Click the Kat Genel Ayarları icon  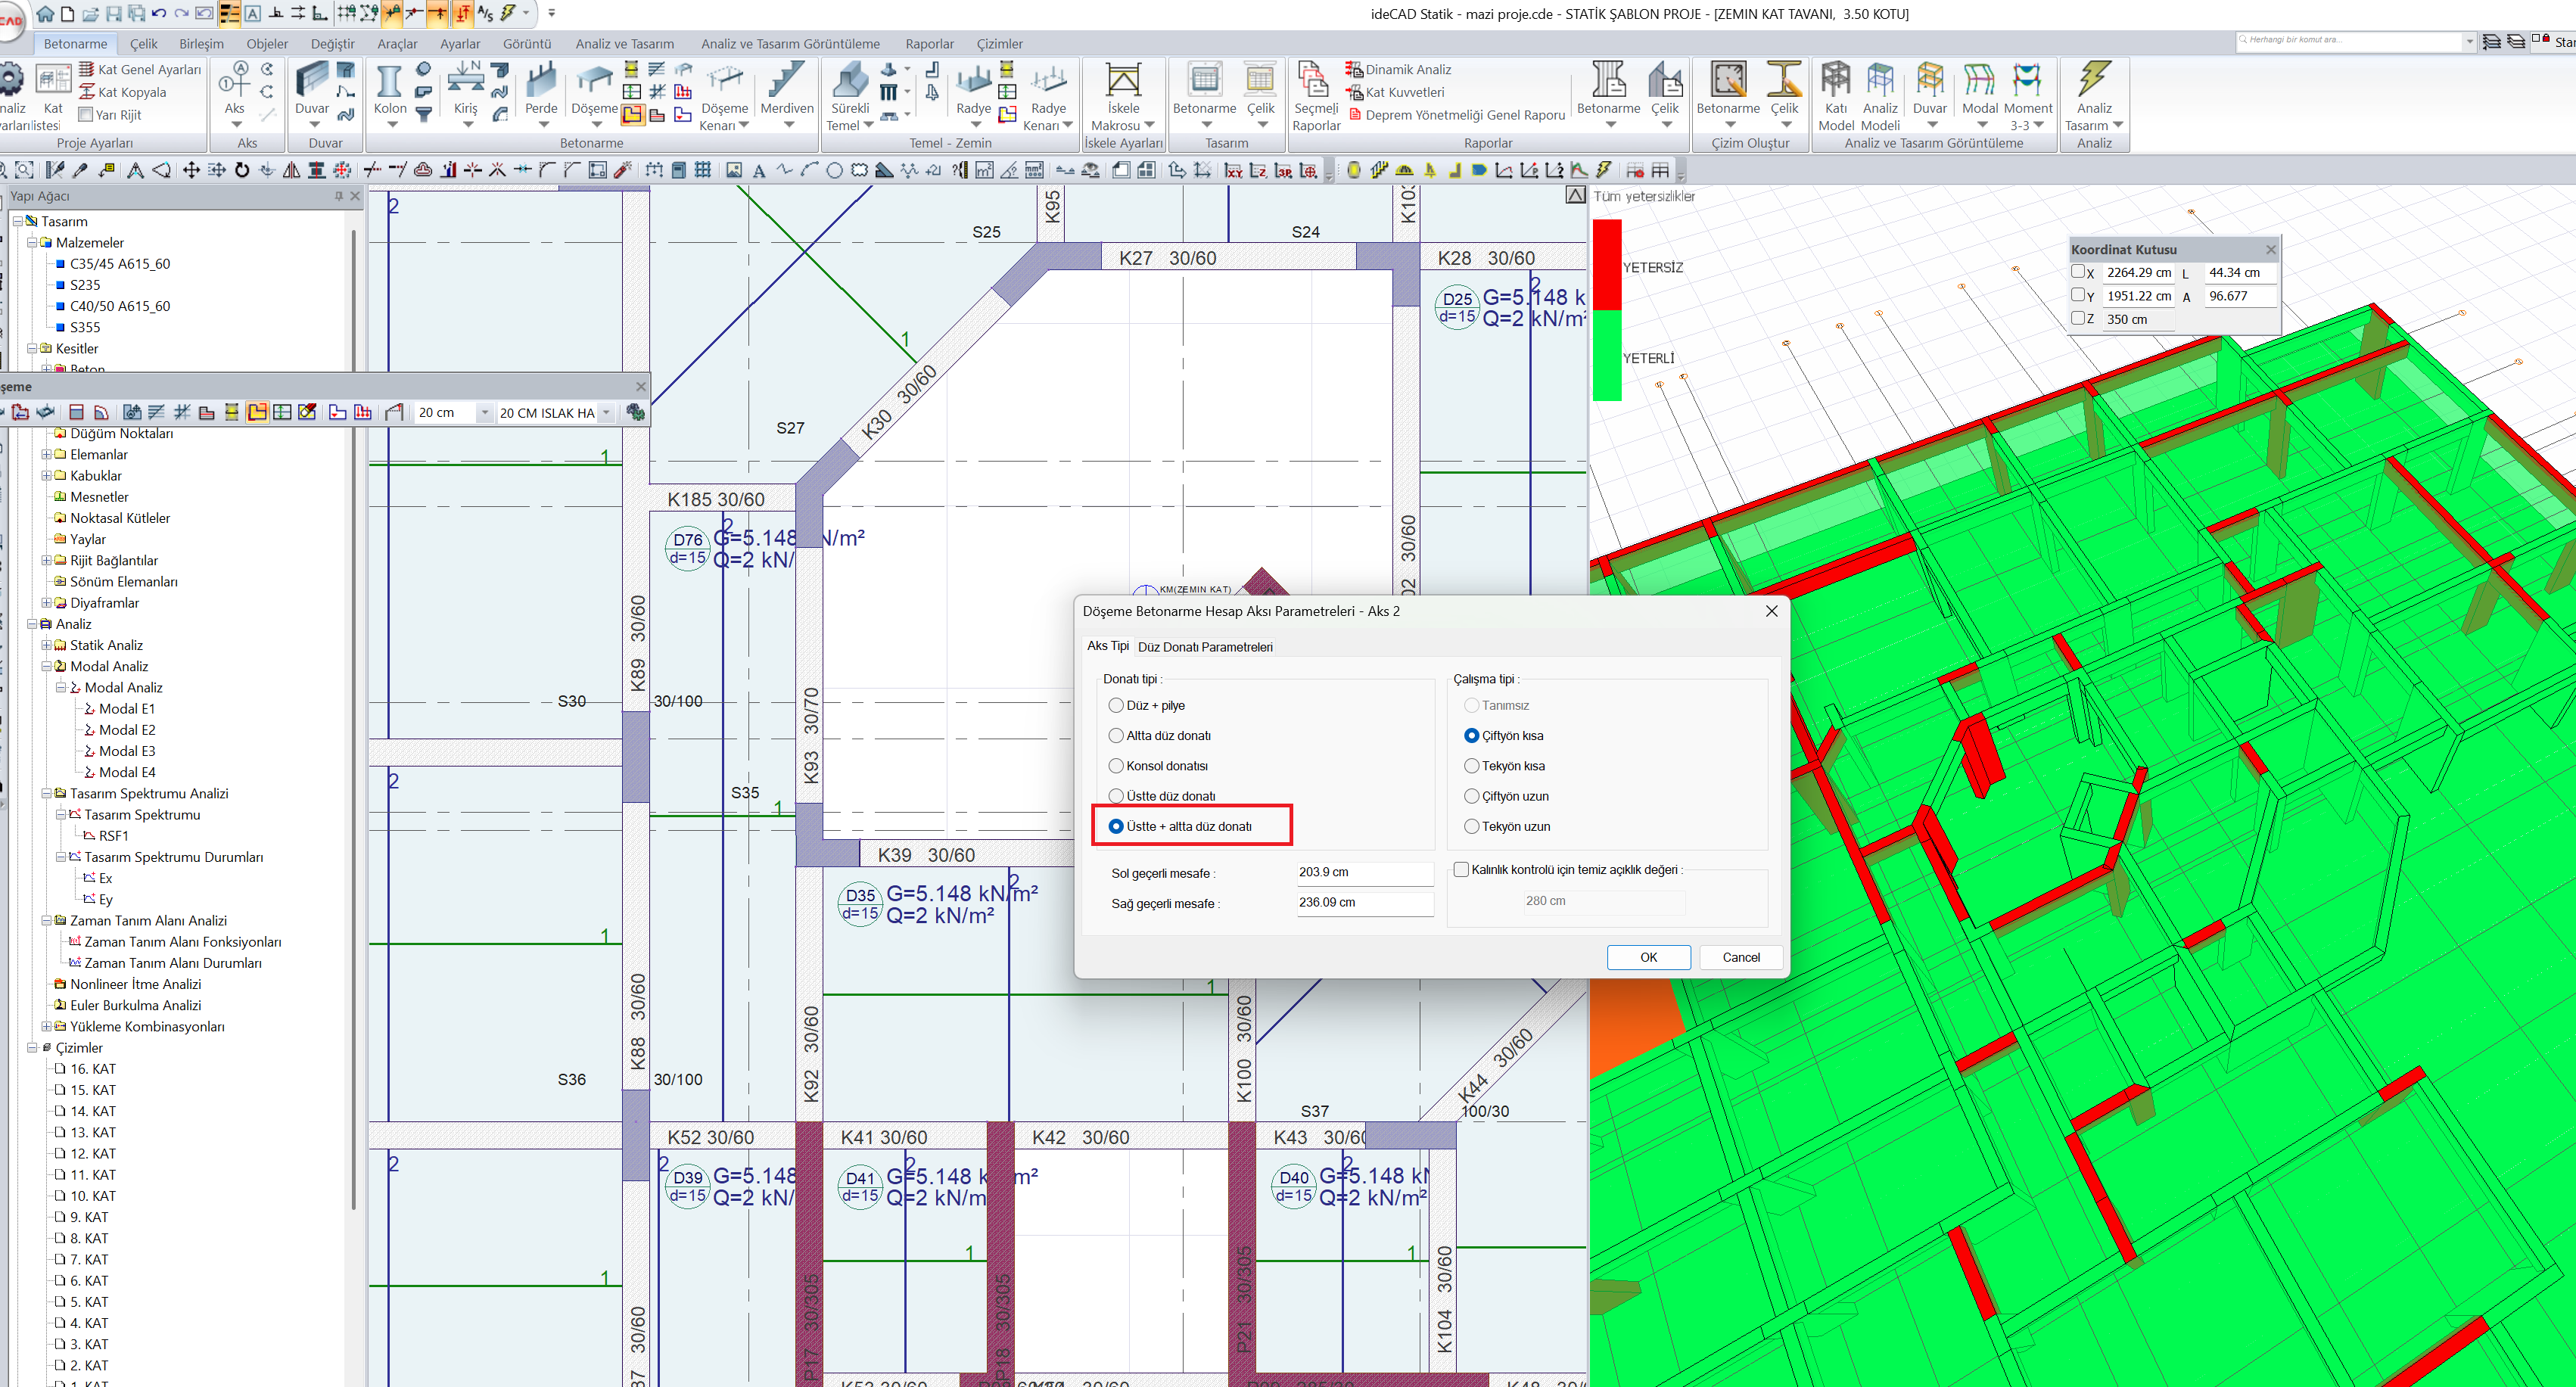[x=87, y=69]
